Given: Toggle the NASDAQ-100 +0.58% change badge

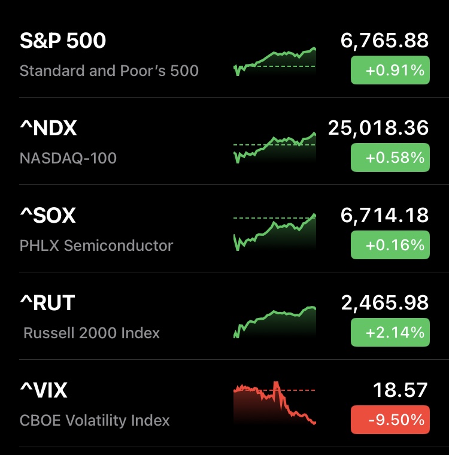Looking at the screenshot, I should pos(390,158).
